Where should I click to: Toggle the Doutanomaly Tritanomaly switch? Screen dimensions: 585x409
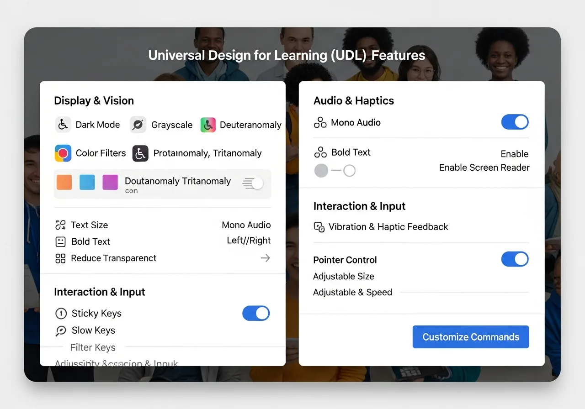[x=253, y=184]
